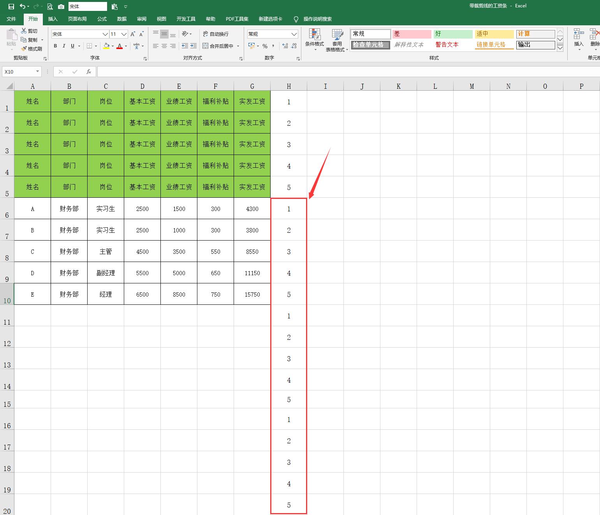The image size is (600, 515).
Task: Increase the cell indent
Action: click(194, 46)
